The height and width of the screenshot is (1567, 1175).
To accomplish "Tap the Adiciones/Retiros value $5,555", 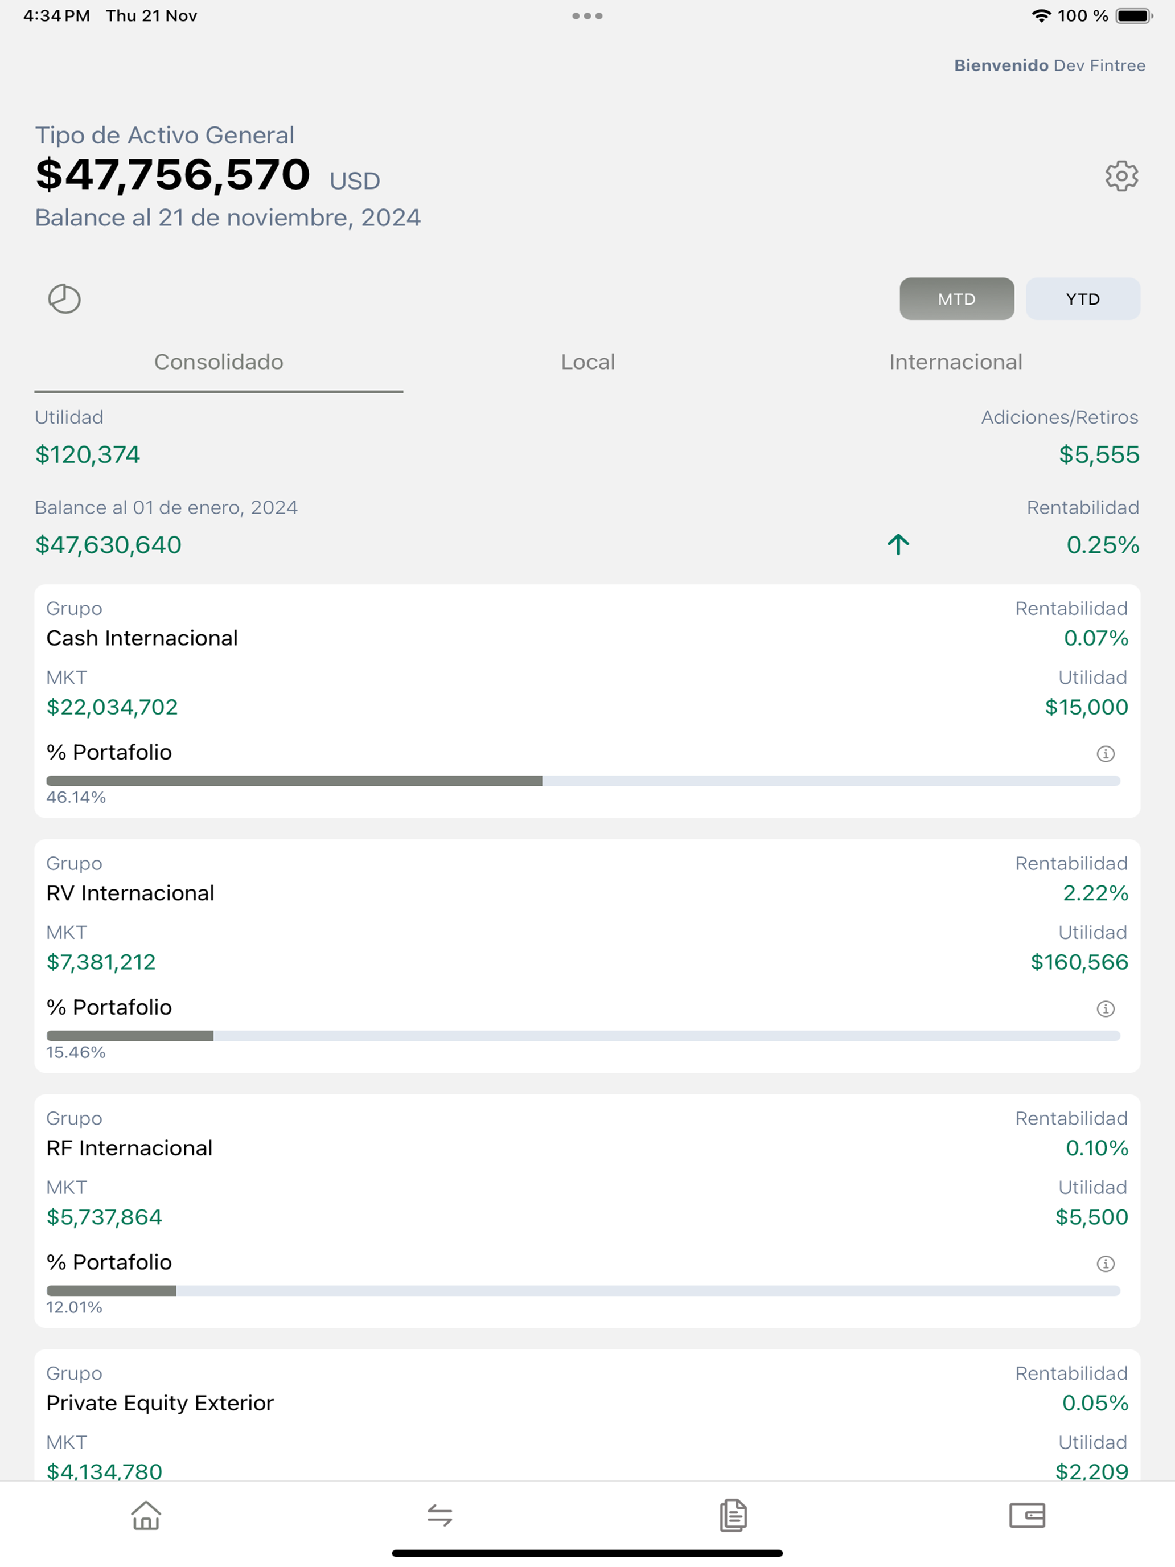I will click(1099, 455).
